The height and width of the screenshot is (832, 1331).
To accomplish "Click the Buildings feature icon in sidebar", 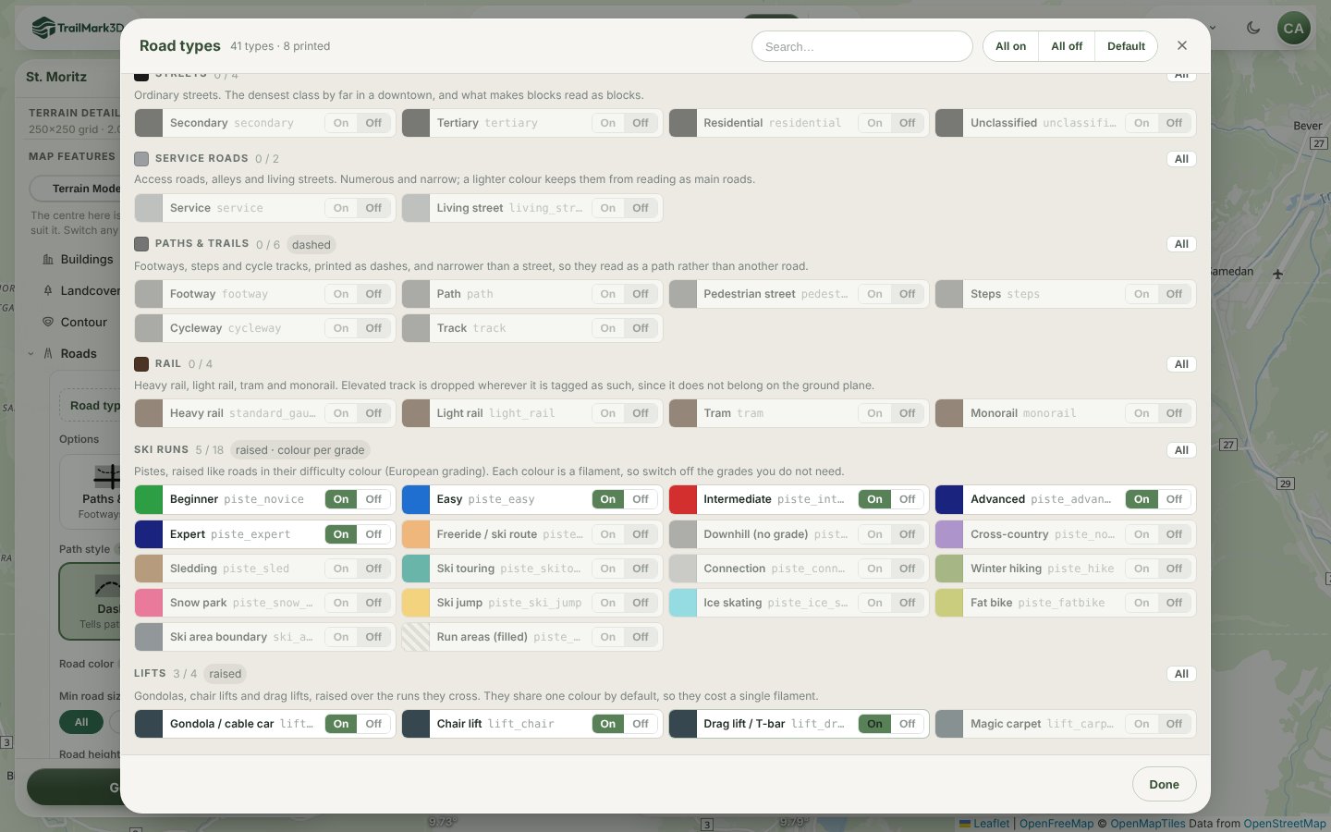I will (x=48, y=260).
